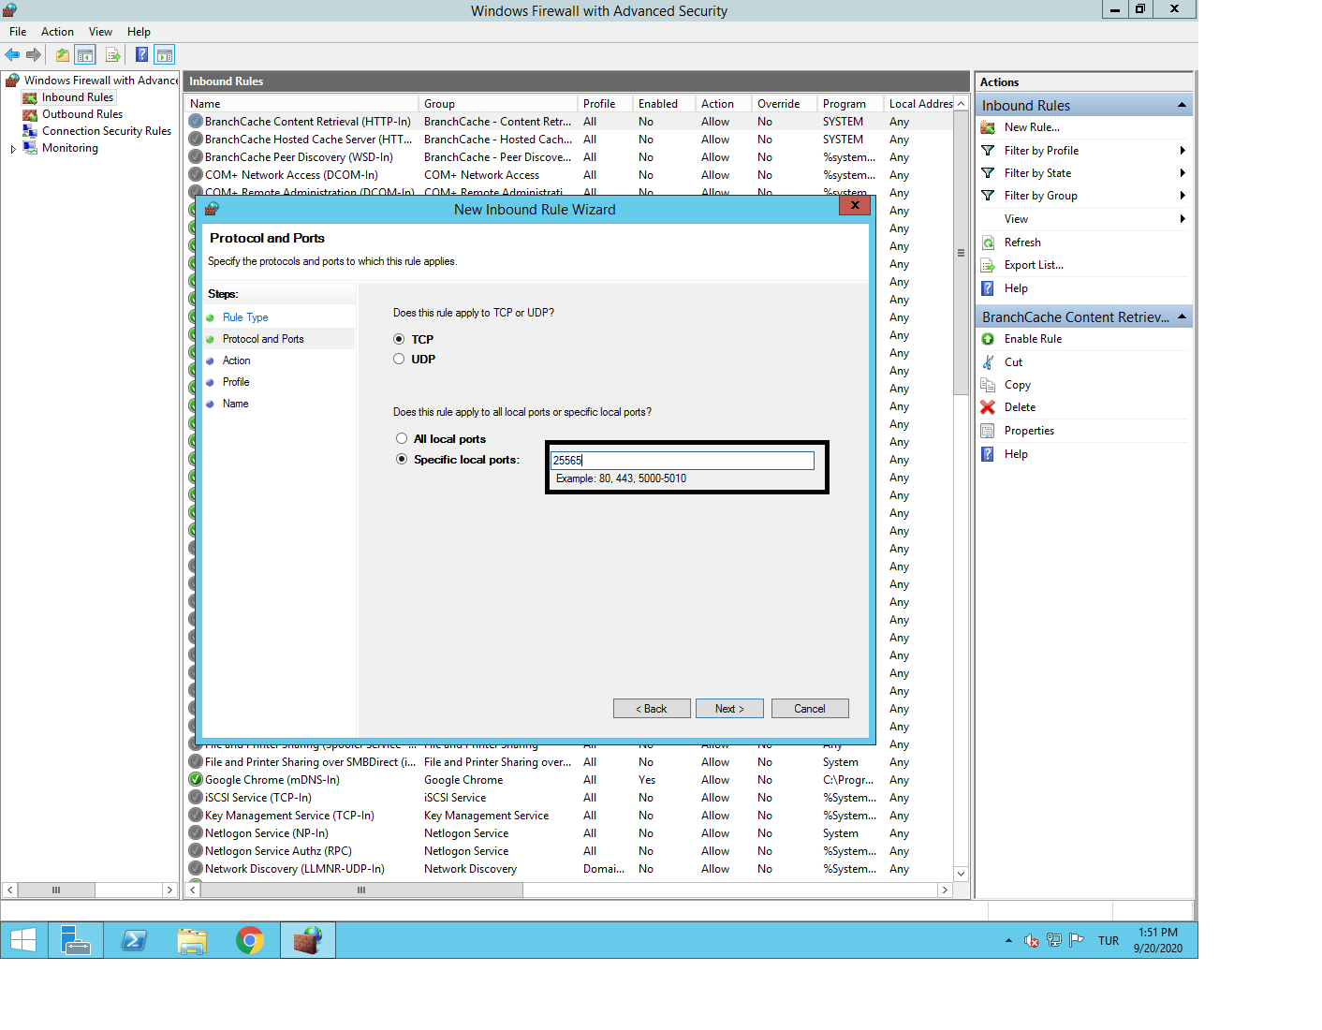Sort rules by the Name column header
The width and height of the screenshot is (1322, 1030).
pyautogui.click(x=301, y=104)
